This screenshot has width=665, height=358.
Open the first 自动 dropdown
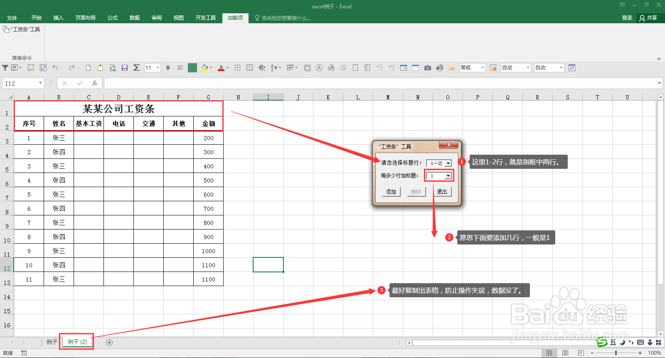click(x=528, y=68)
